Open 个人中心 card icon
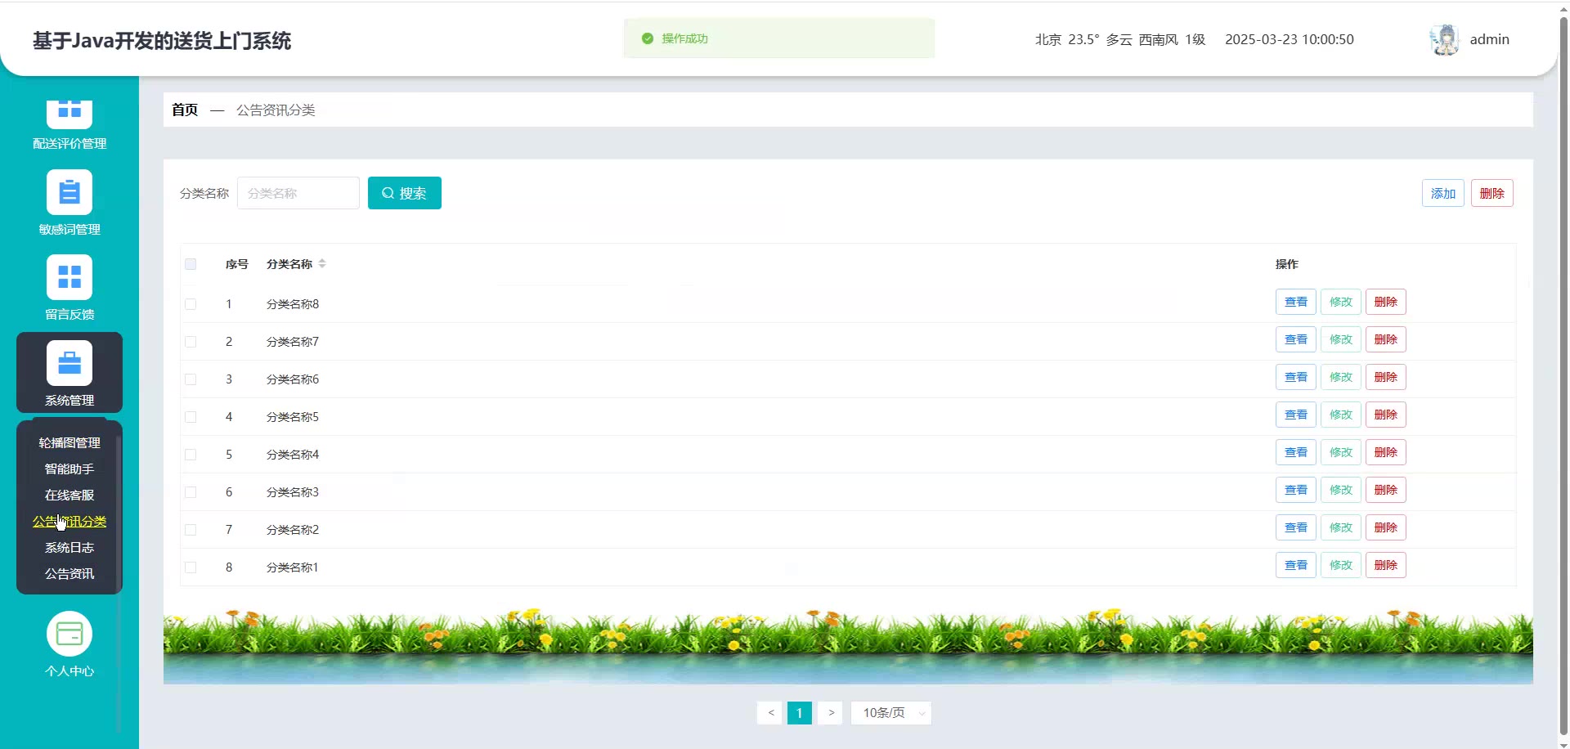The image size is (1570, 749). click(70, 634)
